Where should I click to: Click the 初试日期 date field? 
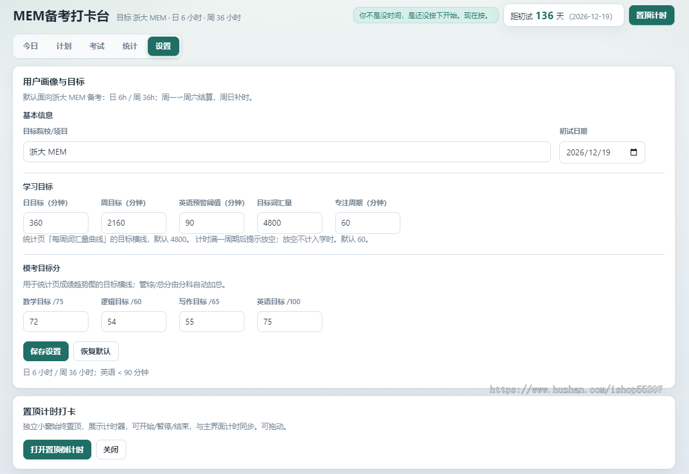(x=602, y=152)
